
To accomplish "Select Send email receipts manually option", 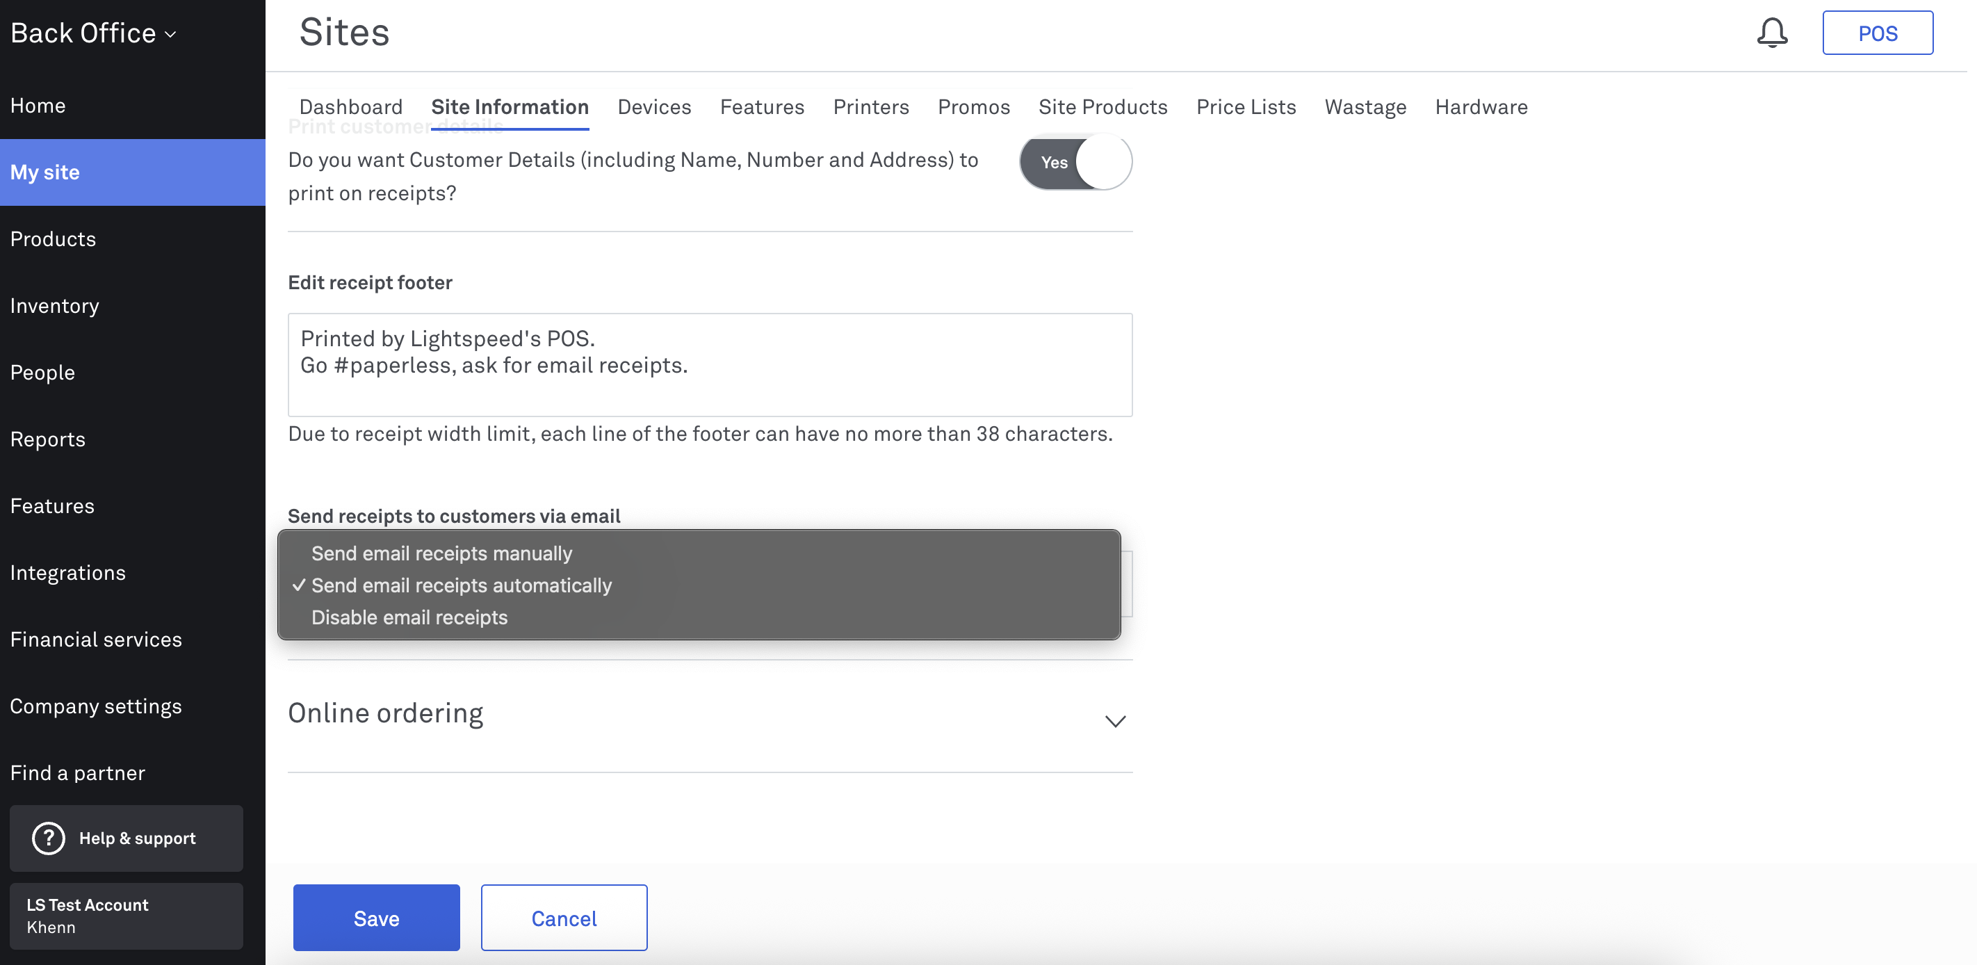I will pos(699,553).
